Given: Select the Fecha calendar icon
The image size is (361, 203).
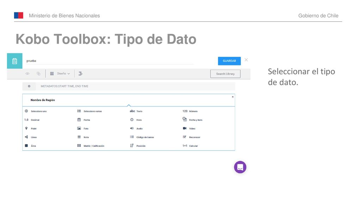Looking at the screenshot, I should click(x=79, y=120).
